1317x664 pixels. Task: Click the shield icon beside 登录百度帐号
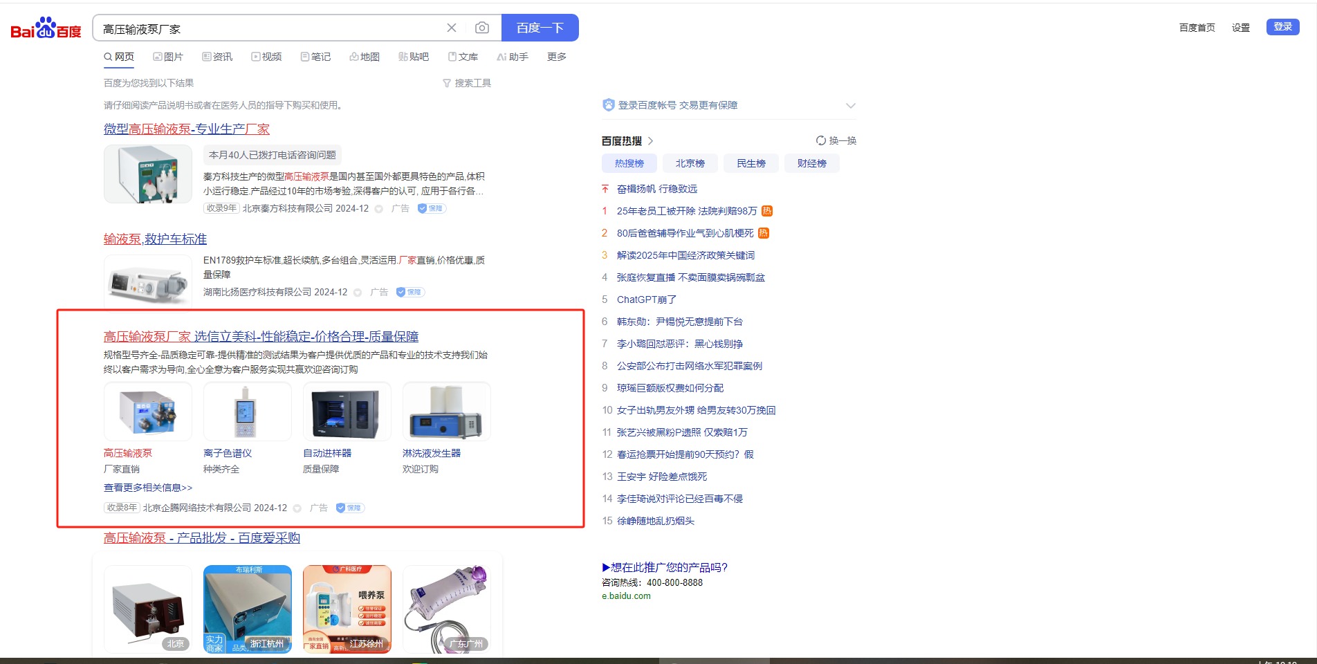609,105
